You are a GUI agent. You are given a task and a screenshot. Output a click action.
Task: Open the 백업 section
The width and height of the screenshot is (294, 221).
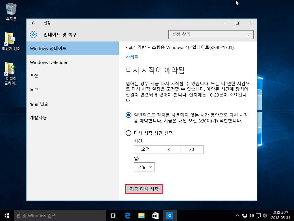point(73,76)
